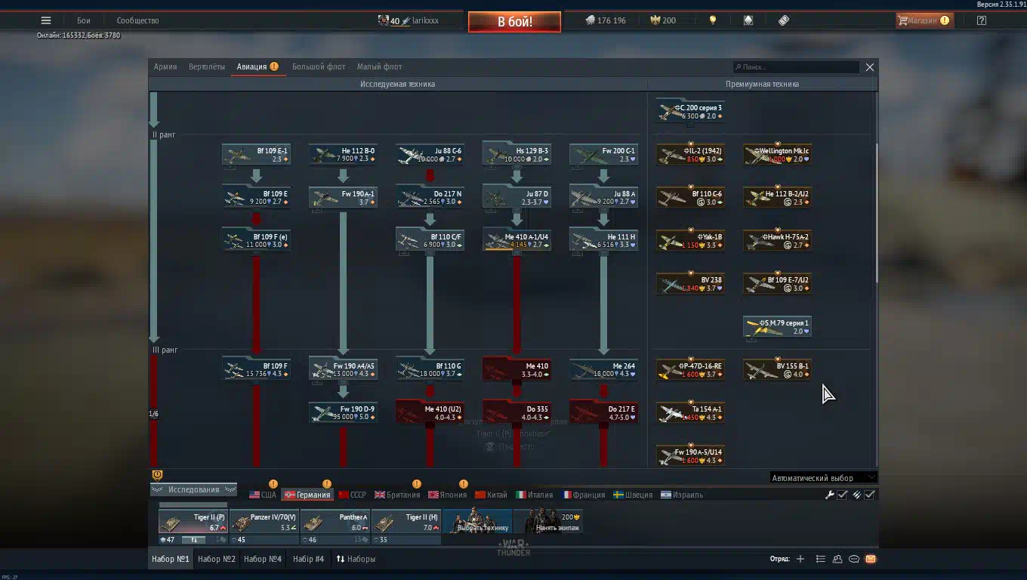Open the battle pass ticket icon

click(x=784, y=20)
